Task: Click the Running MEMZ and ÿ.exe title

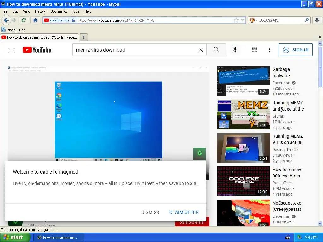Action: coord(288,106)
